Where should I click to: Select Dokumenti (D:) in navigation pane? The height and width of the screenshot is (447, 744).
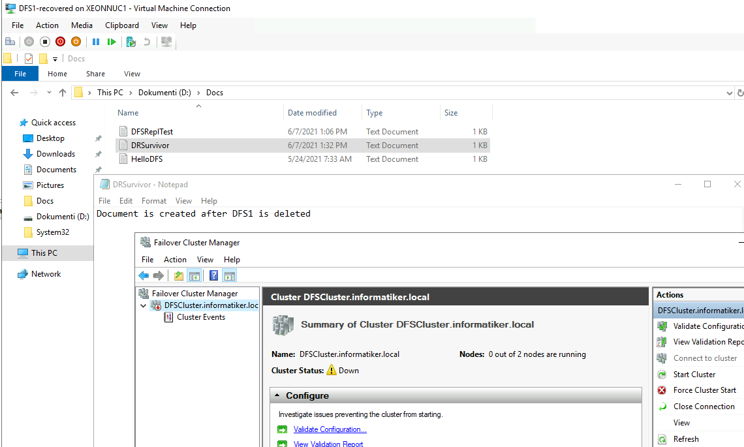tap(63, 217)
